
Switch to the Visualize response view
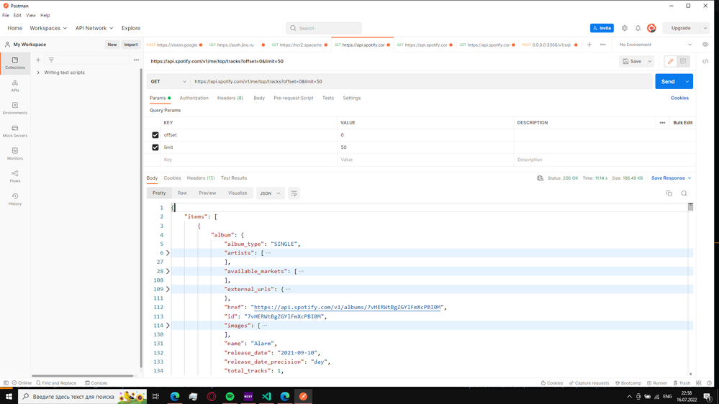(x=238, y=193)
